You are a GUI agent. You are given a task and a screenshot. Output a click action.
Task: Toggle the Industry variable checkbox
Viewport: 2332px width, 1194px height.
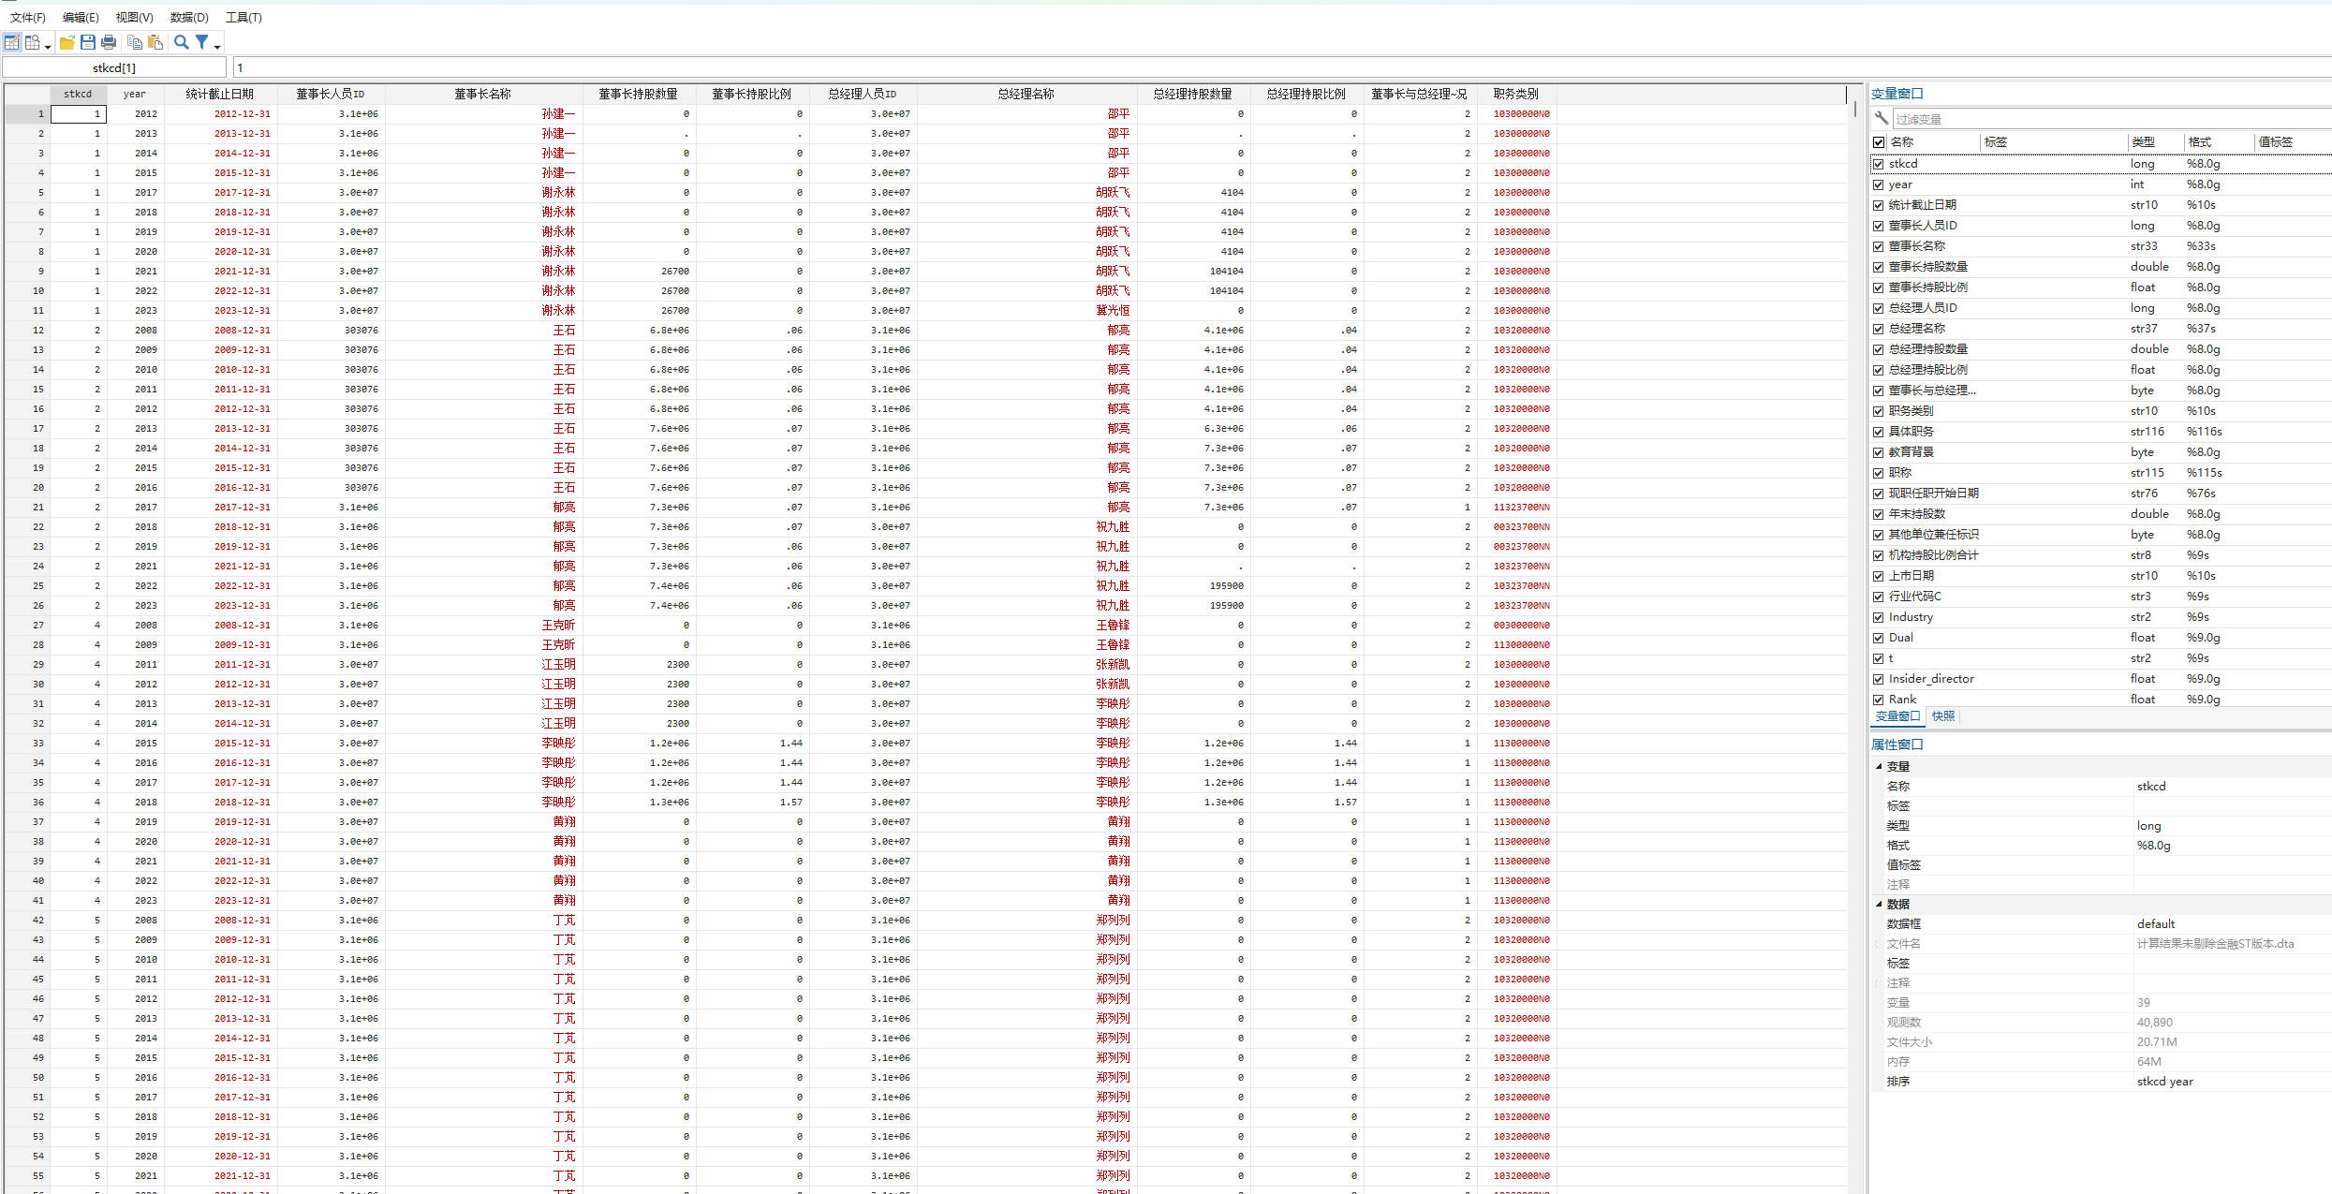(x=1879, y=617)
